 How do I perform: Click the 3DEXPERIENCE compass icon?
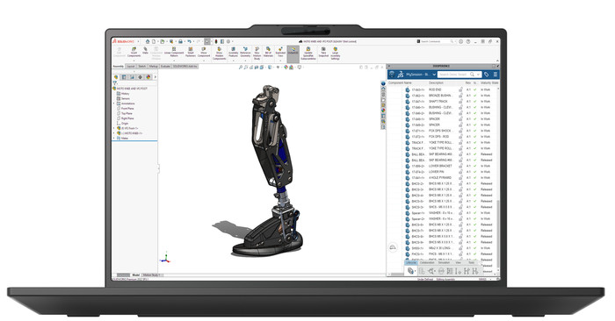click(x=392, y=75)
